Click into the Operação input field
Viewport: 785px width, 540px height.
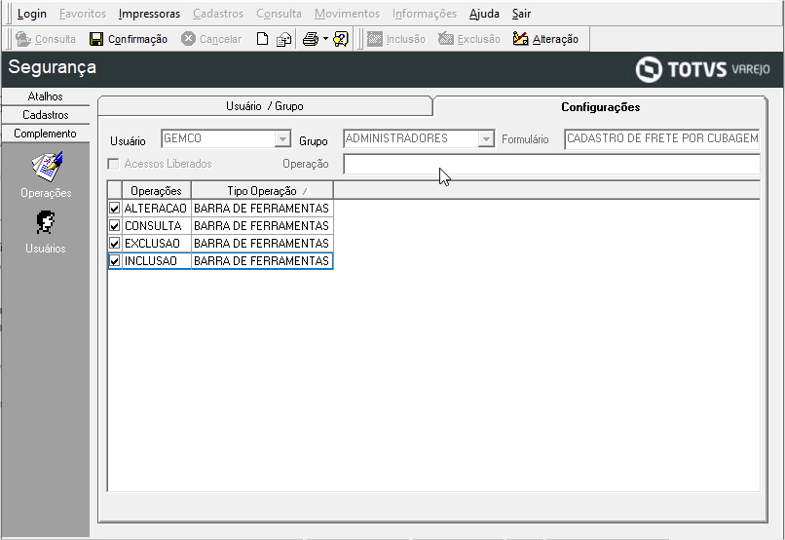tap(551, 164)
